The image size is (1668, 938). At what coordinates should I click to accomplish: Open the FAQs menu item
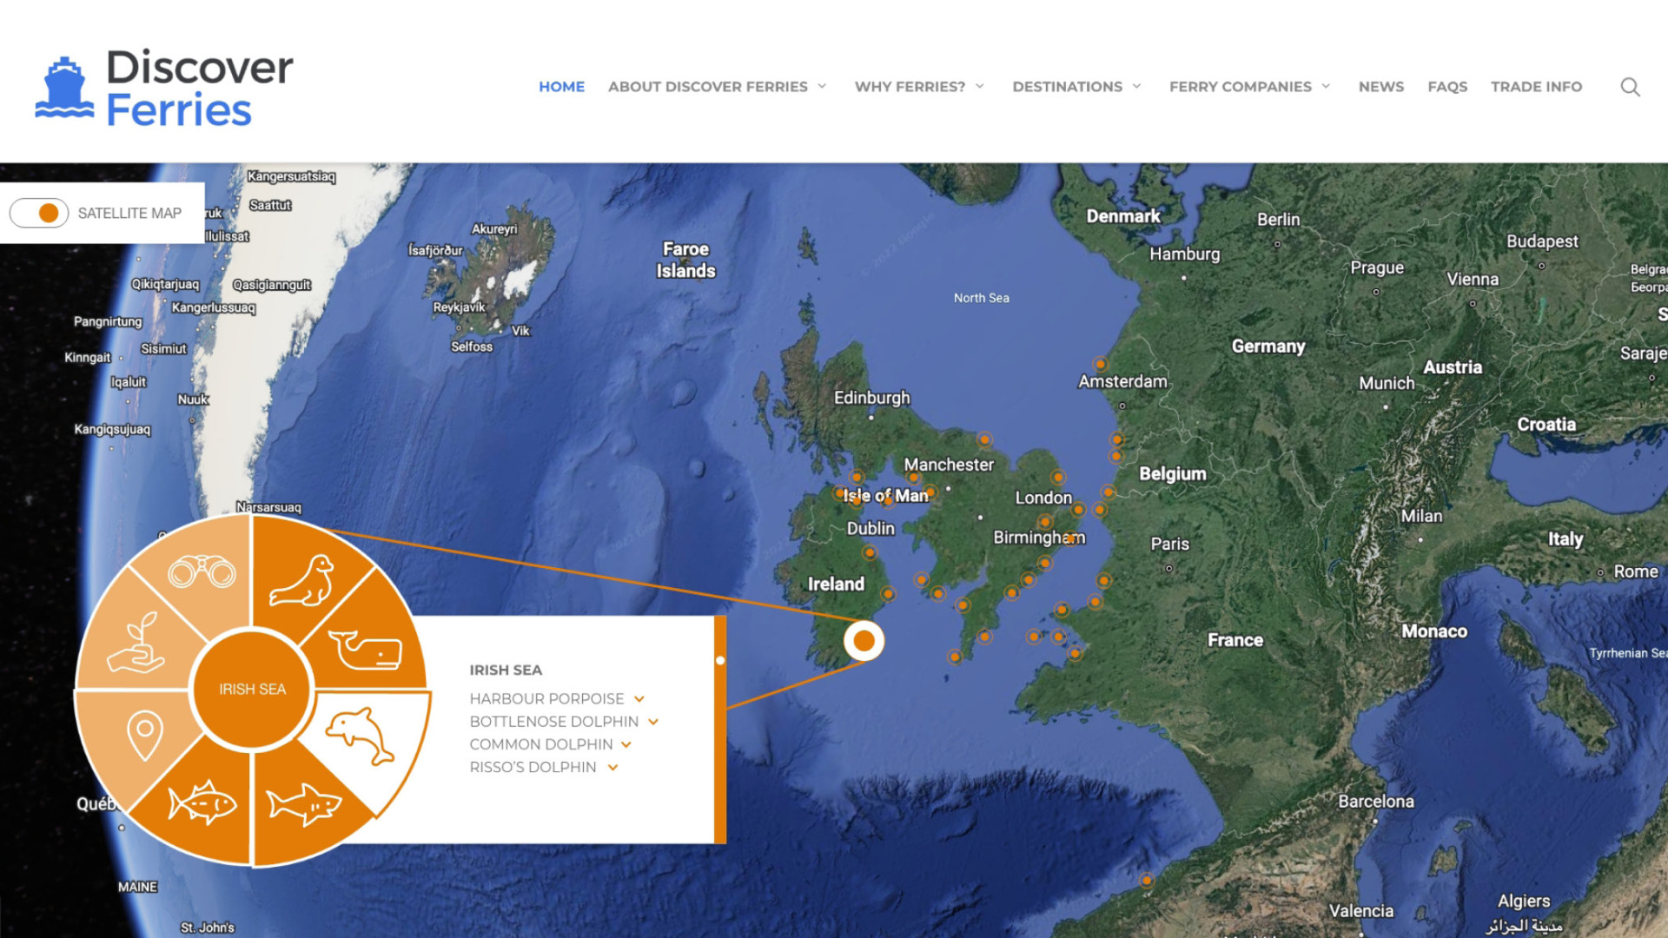point(1446,87)
